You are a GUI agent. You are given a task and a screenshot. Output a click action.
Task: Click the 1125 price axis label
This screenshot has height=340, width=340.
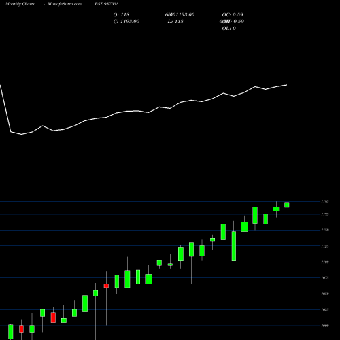tap(325, 246)
